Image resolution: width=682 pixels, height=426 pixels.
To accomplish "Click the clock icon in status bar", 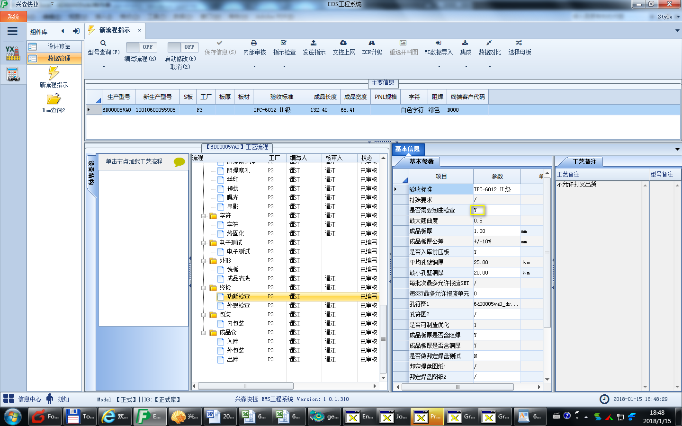I will pos(604,399).
